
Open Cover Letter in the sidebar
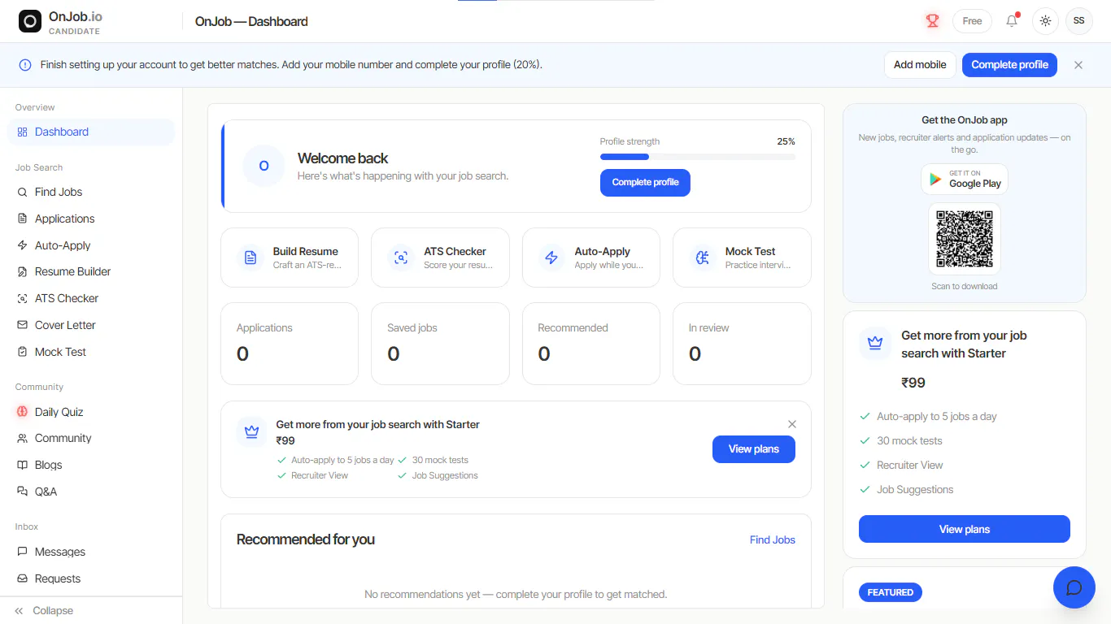tap(91, 325)
